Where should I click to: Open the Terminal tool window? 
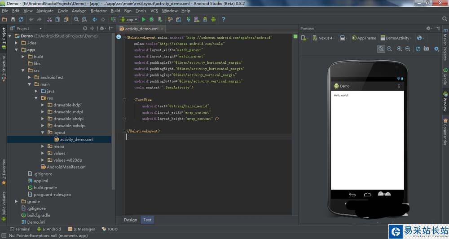[20, 229]
